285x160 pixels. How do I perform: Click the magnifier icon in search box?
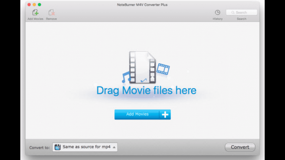[x=233, y=12]
